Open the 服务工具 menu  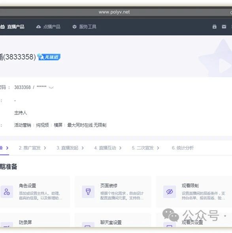[x=88, y=27]
